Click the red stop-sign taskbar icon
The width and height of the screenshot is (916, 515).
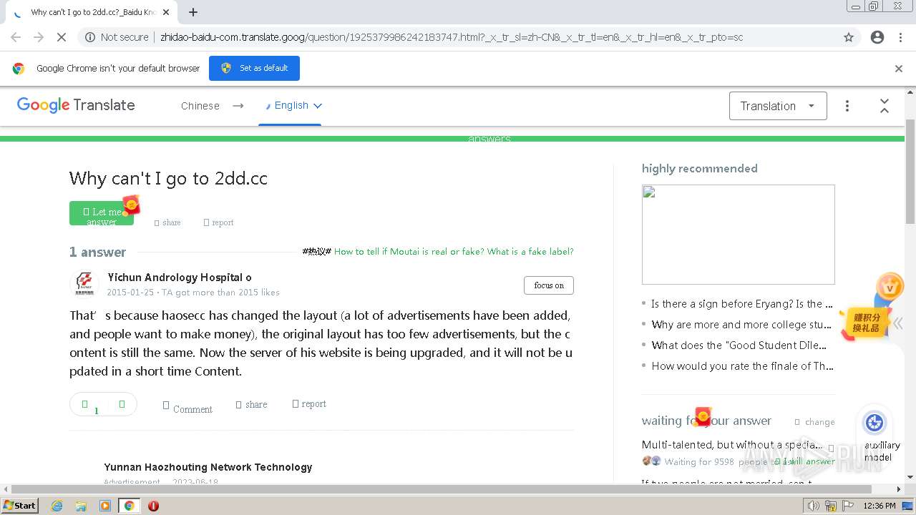153,506
